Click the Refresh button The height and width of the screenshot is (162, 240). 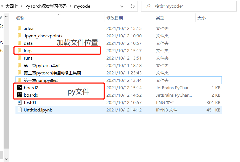(x=132, y=6)
